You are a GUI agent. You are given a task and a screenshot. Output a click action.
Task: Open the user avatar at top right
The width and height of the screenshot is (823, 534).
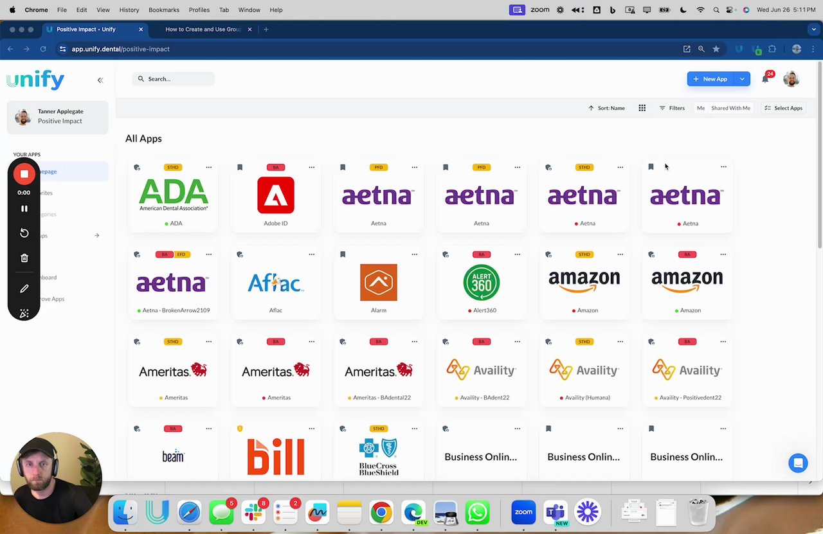pos(791,78)
